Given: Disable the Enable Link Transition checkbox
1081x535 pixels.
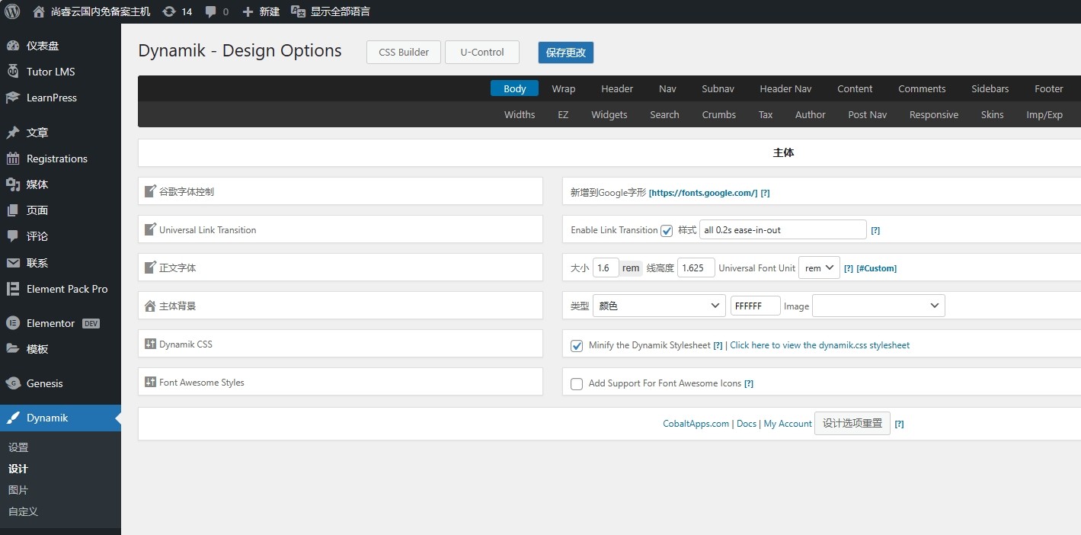Looking at the screenshot, I should (x=667, y=230).
